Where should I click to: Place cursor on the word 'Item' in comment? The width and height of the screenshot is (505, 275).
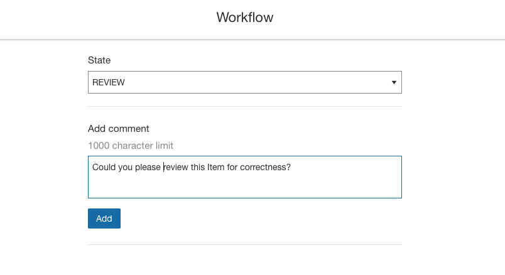tap(215, 167)
